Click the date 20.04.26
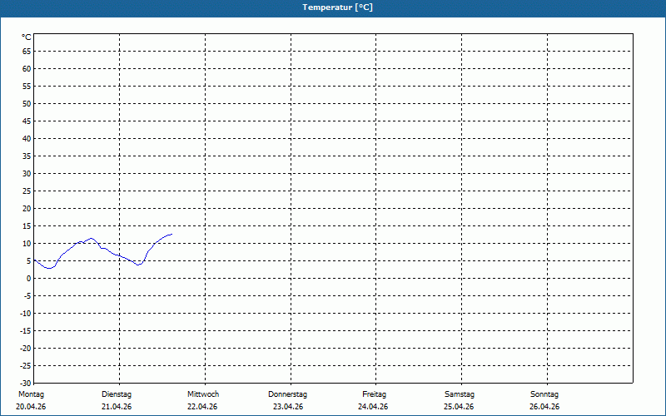 [31, 407]
